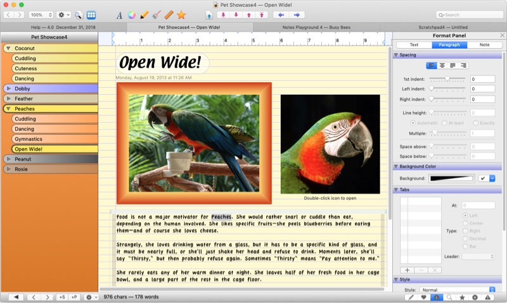Click the warning triangle icon at bottom
Image resolution: width=507 pixels, height=303 pixels.
(487, 297)
